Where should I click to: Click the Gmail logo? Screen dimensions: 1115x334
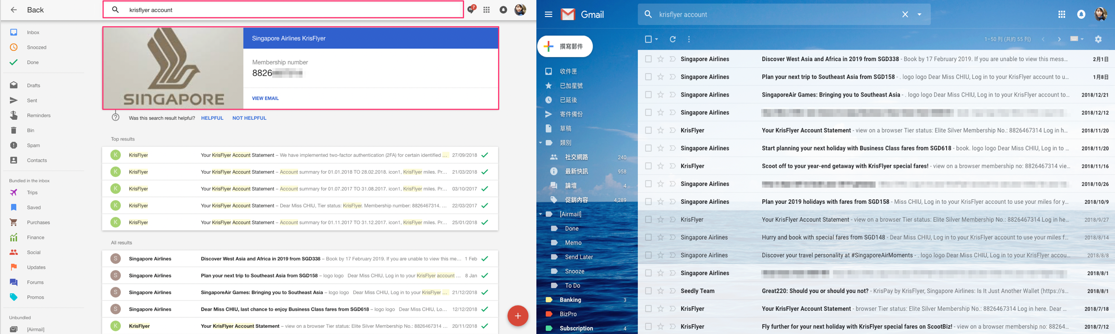point(582,14)
